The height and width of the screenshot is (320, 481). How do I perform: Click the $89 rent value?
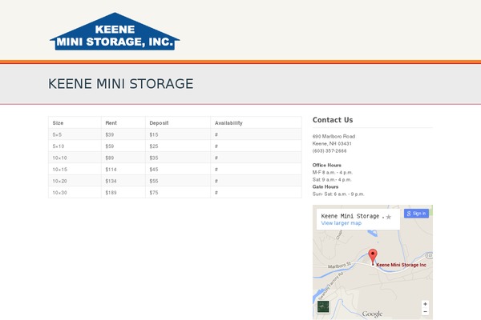click(x=110, y=158)
